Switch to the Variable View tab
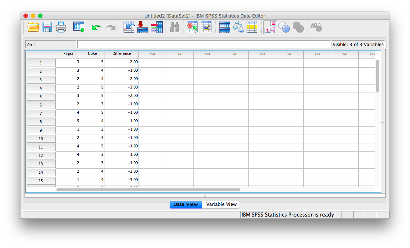The width and height of the screenshot is (410, 248). [221, 204]
